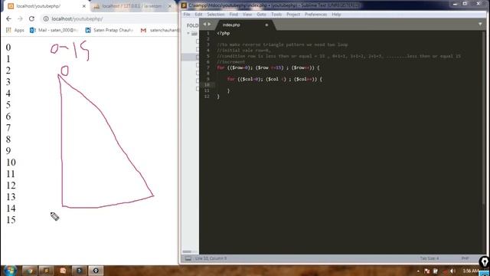Go back using Chrome's back arrow
The height and width of the screenshot is (276, 490).
[x=8, y=18]
